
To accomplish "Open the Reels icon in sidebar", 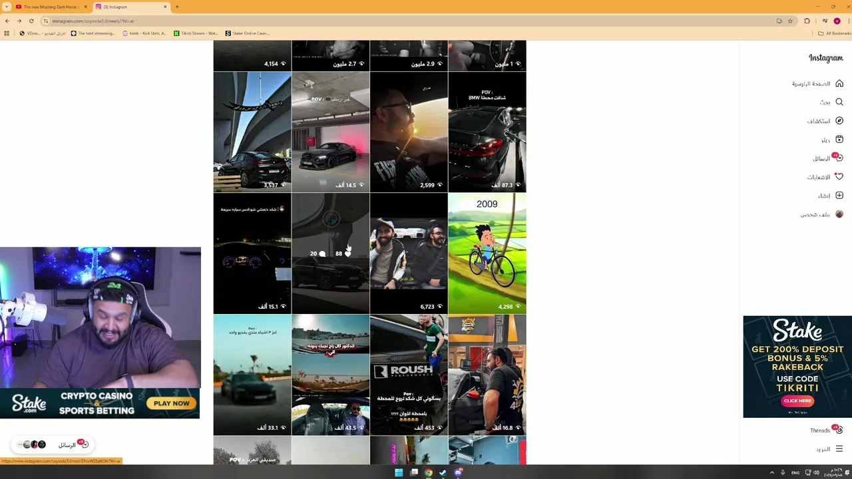I will click(839, 139).
